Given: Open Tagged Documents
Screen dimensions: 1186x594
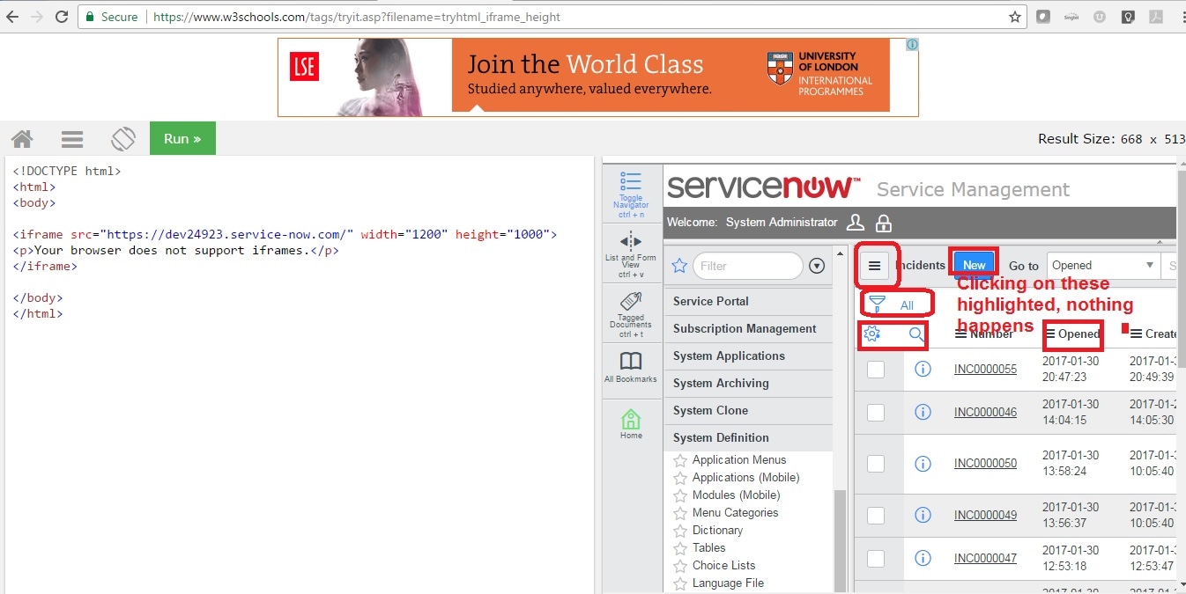Looking at the screenshot, I should (631, 308).
